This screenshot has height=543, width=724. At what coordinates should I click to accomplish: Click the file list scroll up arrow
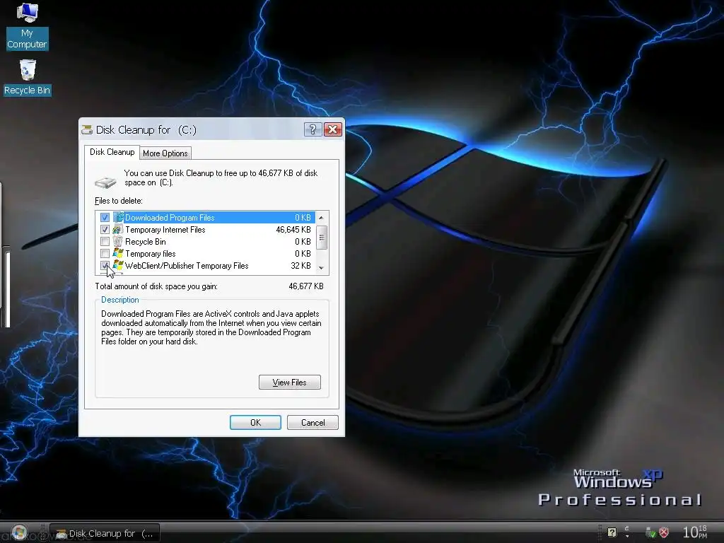(x=322, y=218)
